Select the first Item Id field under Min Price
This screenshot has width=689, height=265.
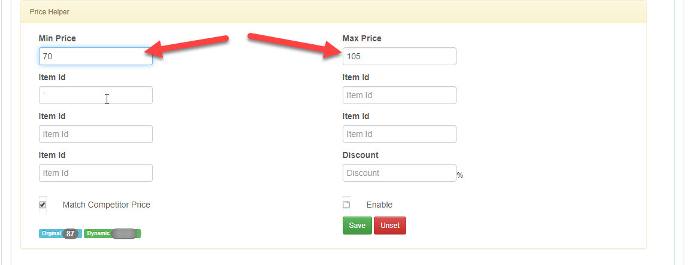coord(96,95)
